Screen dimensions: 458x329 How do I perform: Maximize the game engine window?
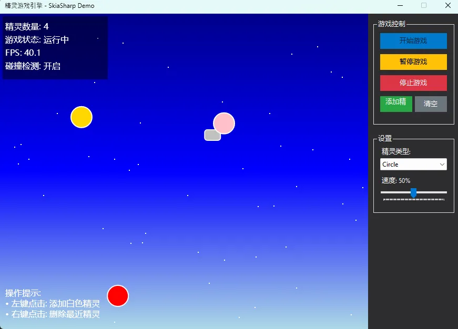[424, 6]
